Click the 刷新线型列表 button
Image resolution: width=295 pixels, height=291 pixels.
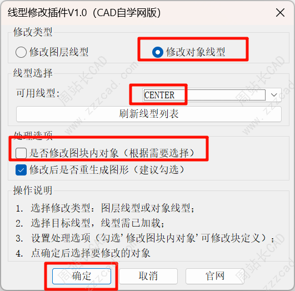click(149, 114)
